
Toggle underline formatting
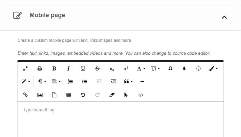83,68
